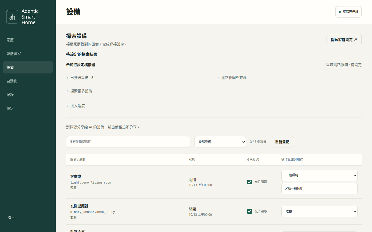372x232 pixels.
Task: Click the 操作範圍與用途 column header
Action: pyautogui.click(x=292, y=160)
